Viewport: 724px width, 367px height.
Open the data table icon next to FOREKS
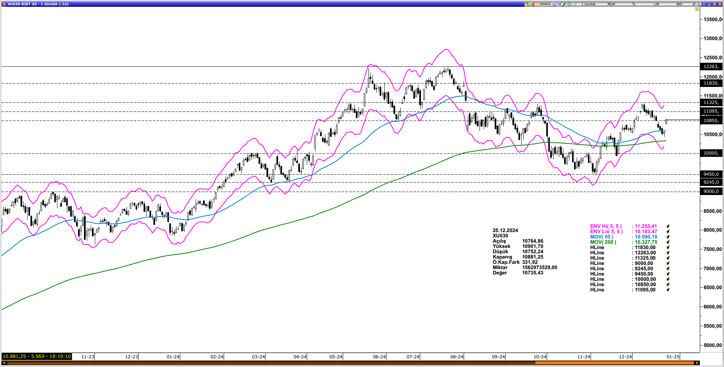[x=554, y=4]
